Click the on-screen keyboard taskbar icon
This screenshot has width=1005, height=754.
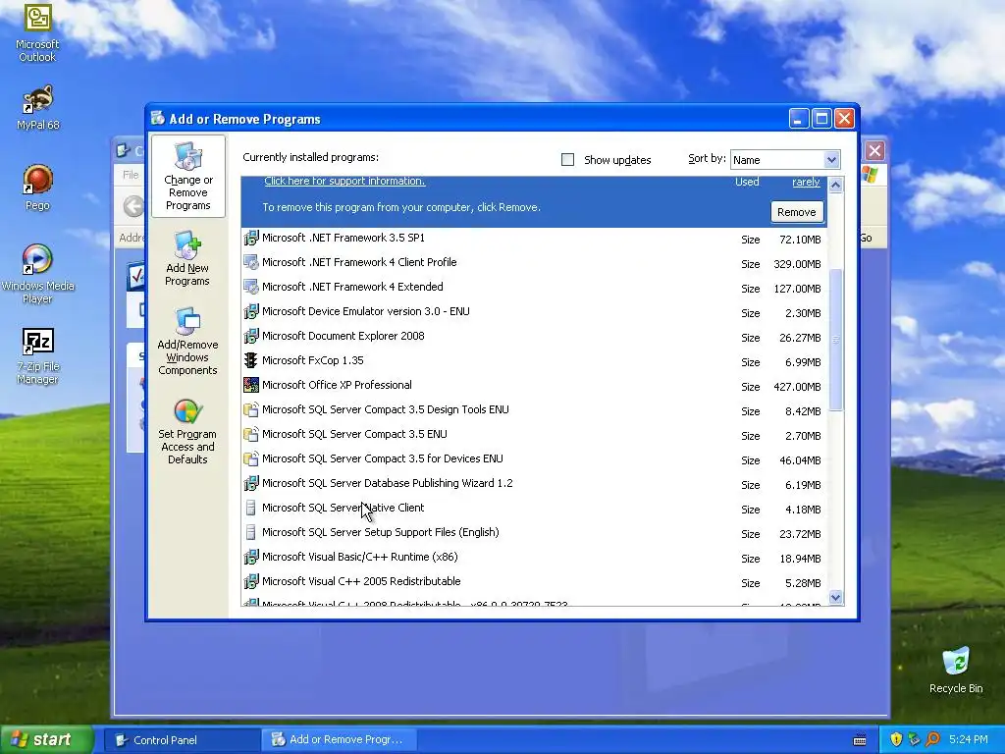coord(860,740)
